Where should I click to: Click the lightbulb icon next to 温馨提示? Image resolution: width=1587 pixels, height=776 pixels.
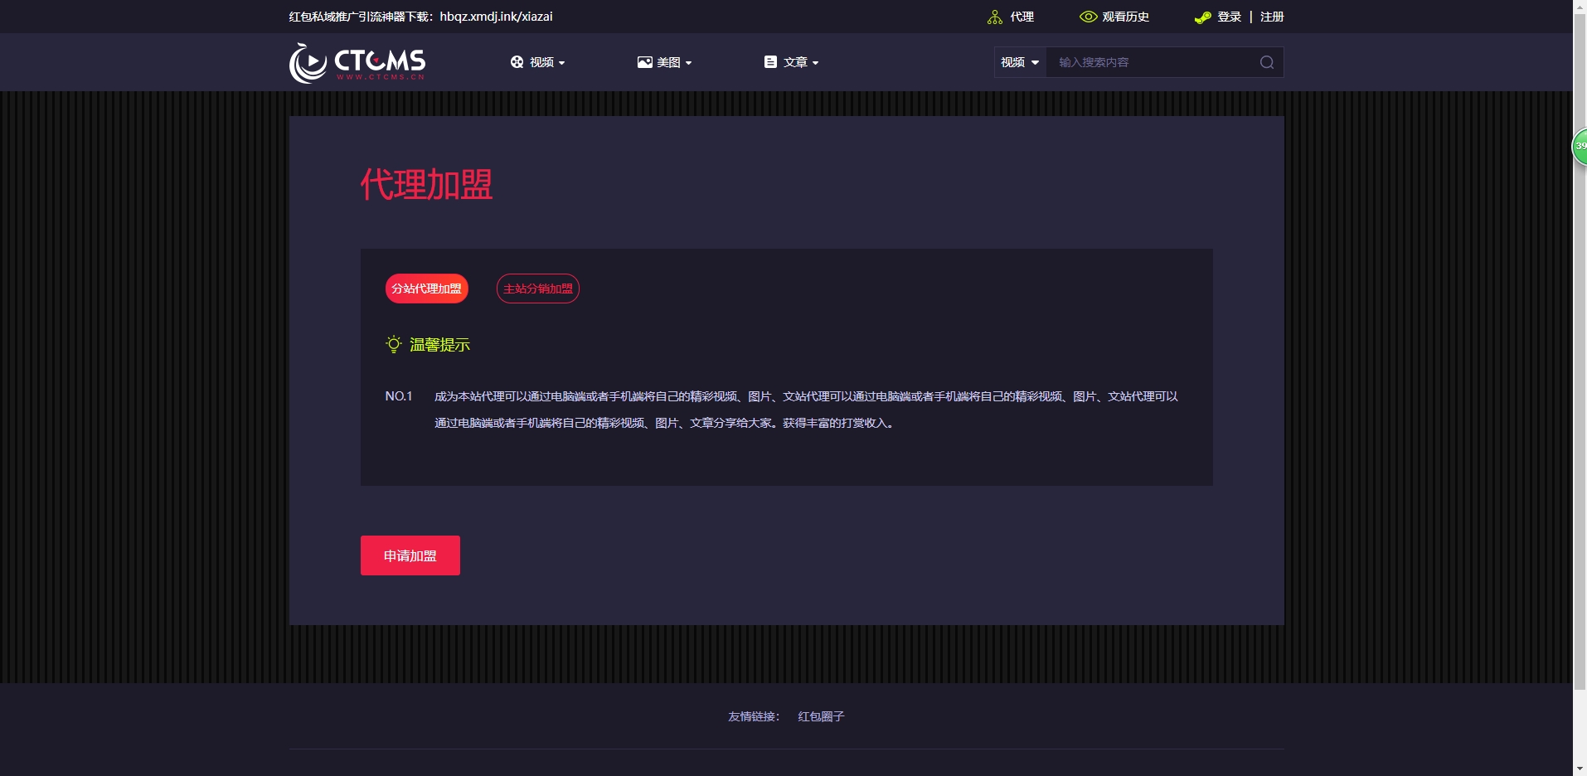tap(391, 344)
